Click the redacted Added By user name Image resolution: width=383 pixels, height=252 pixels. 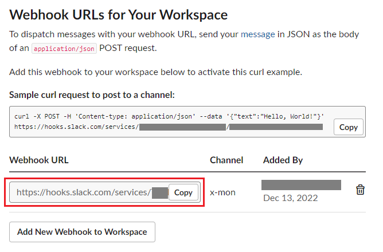click(x=301, y=184)
